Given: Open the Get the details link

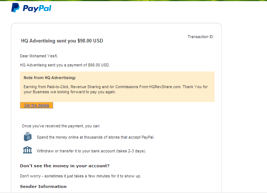Looking at the screenshot, I should [36, 105].
